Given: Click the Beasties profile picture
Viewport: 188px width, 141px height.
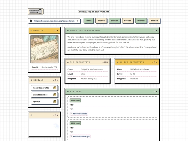Looking at the screenshot, I should (x=44, y=49).
